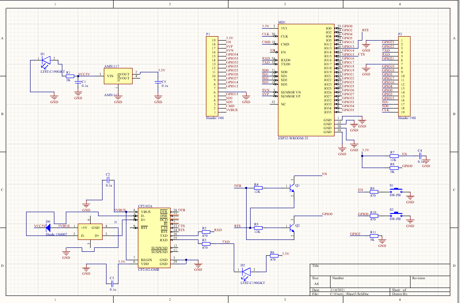Select capacitor C4 on EN net

point(420,156)
